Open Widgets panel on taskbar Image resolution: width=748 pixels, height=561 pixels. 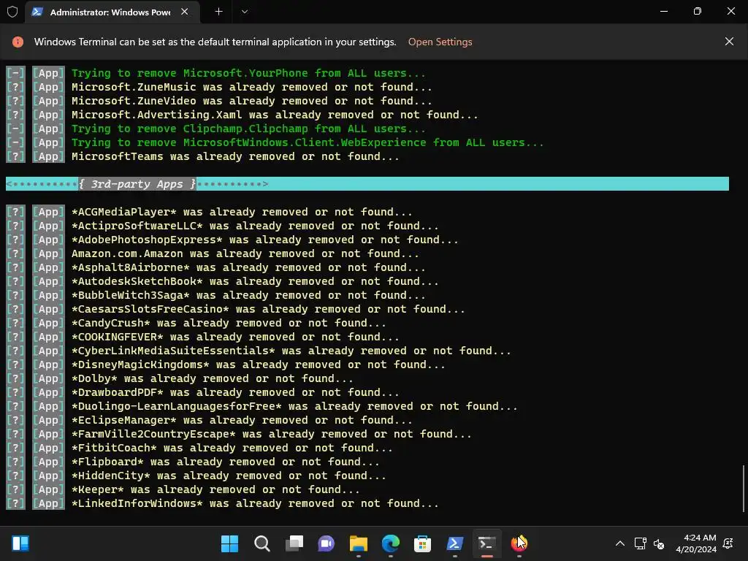click(x=20, y=543)
